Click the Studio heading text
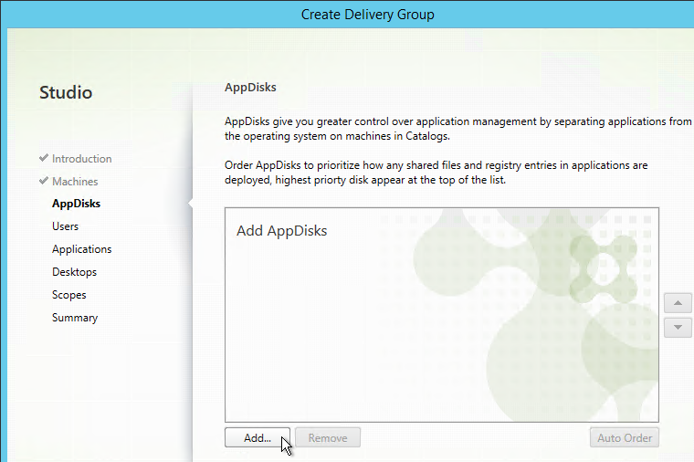The width and height of the screenshot is (694, 462). coord(66,92)
